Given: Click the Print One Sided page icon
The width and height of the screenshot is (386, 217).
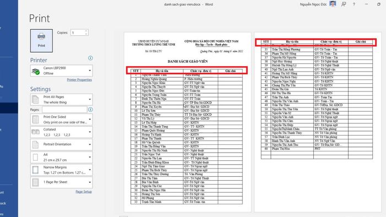Looking at the screenshot, I should tap(35, 120).
